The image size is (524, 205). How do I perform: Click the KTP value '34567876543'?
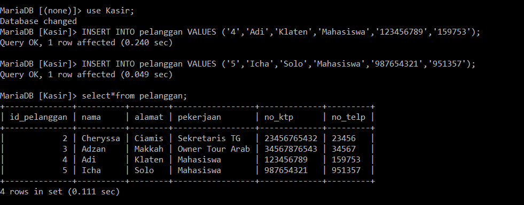click(x=291, y=149)
